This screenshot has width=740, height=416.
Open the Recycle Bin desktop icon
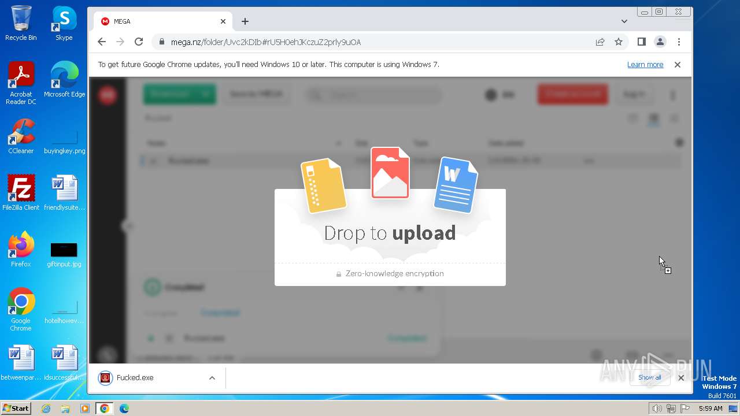point(21,23)
